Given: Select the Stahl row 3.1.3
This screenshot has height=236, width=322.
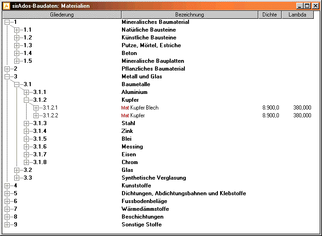Looking at the screenshot, I should (x=128, y=123).
